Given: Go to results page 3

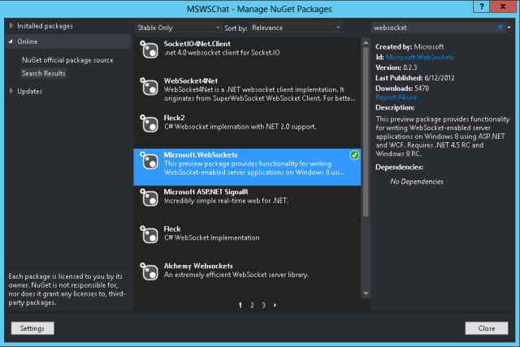Looking at the screenshot, I should (x=263, y=306).
